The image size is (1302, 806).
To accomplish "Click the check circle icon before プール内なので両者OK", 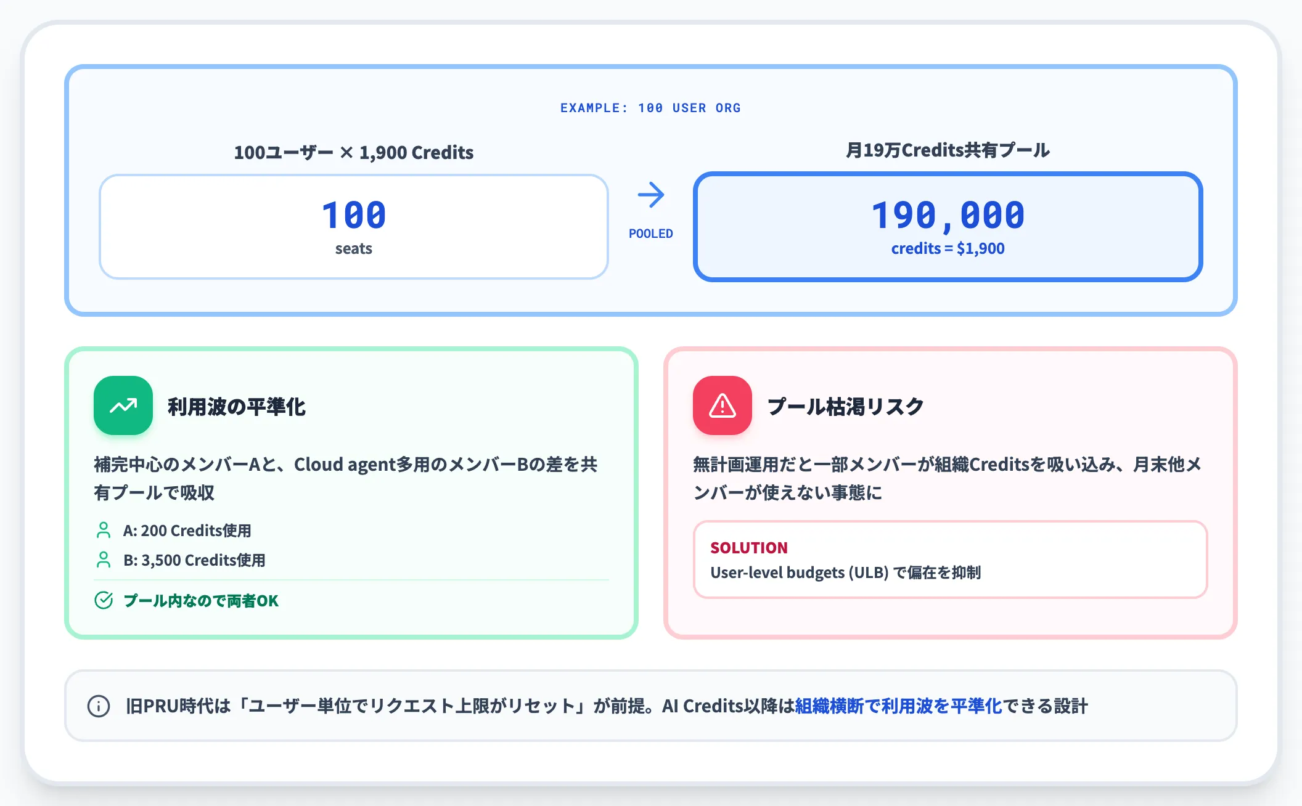I will click(x=104, y=600).
